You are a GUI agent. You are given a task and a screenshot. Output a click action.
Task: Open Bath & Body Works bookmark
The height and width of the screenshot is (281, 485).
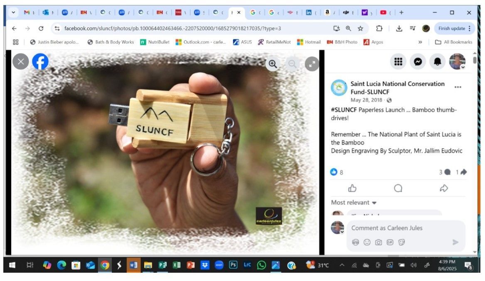tap(111, 42)
